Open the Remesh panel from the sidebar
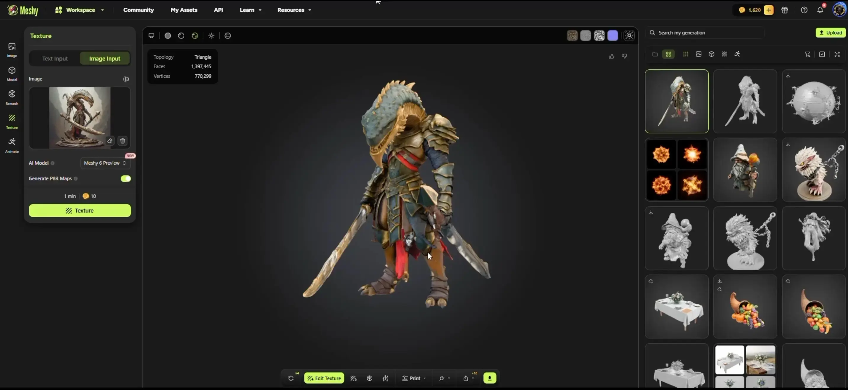 point(12,97)
